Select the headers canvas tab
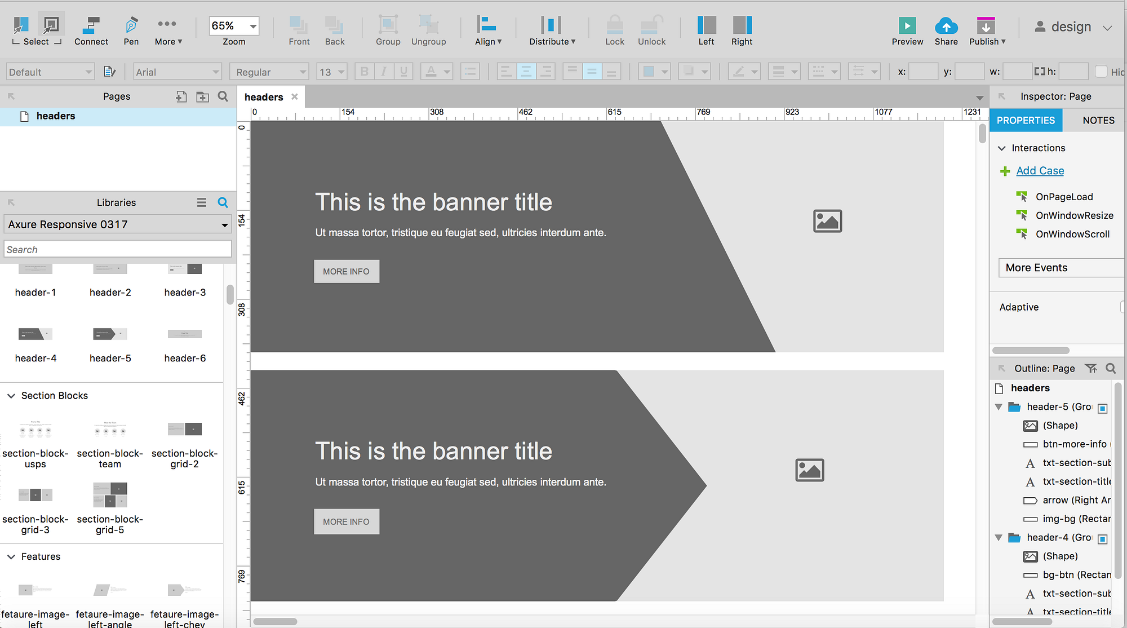This screenshot has height=628, width=1127. tap(264, 97)
